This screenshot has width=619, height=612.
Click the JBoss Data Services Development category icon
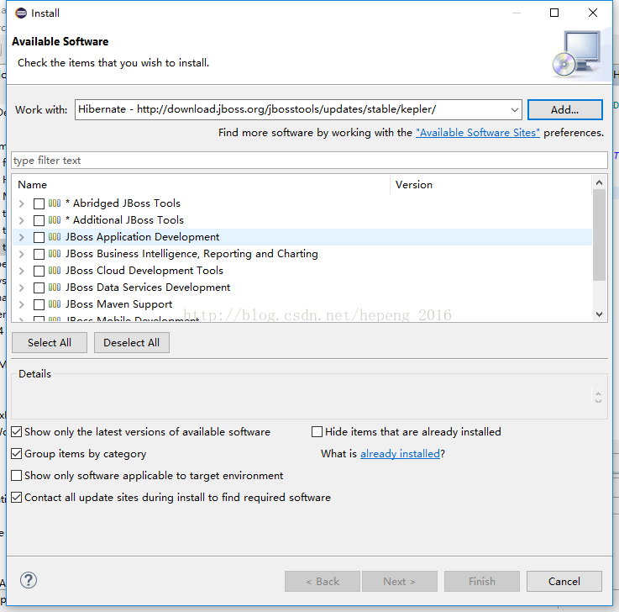coord(55,288)
